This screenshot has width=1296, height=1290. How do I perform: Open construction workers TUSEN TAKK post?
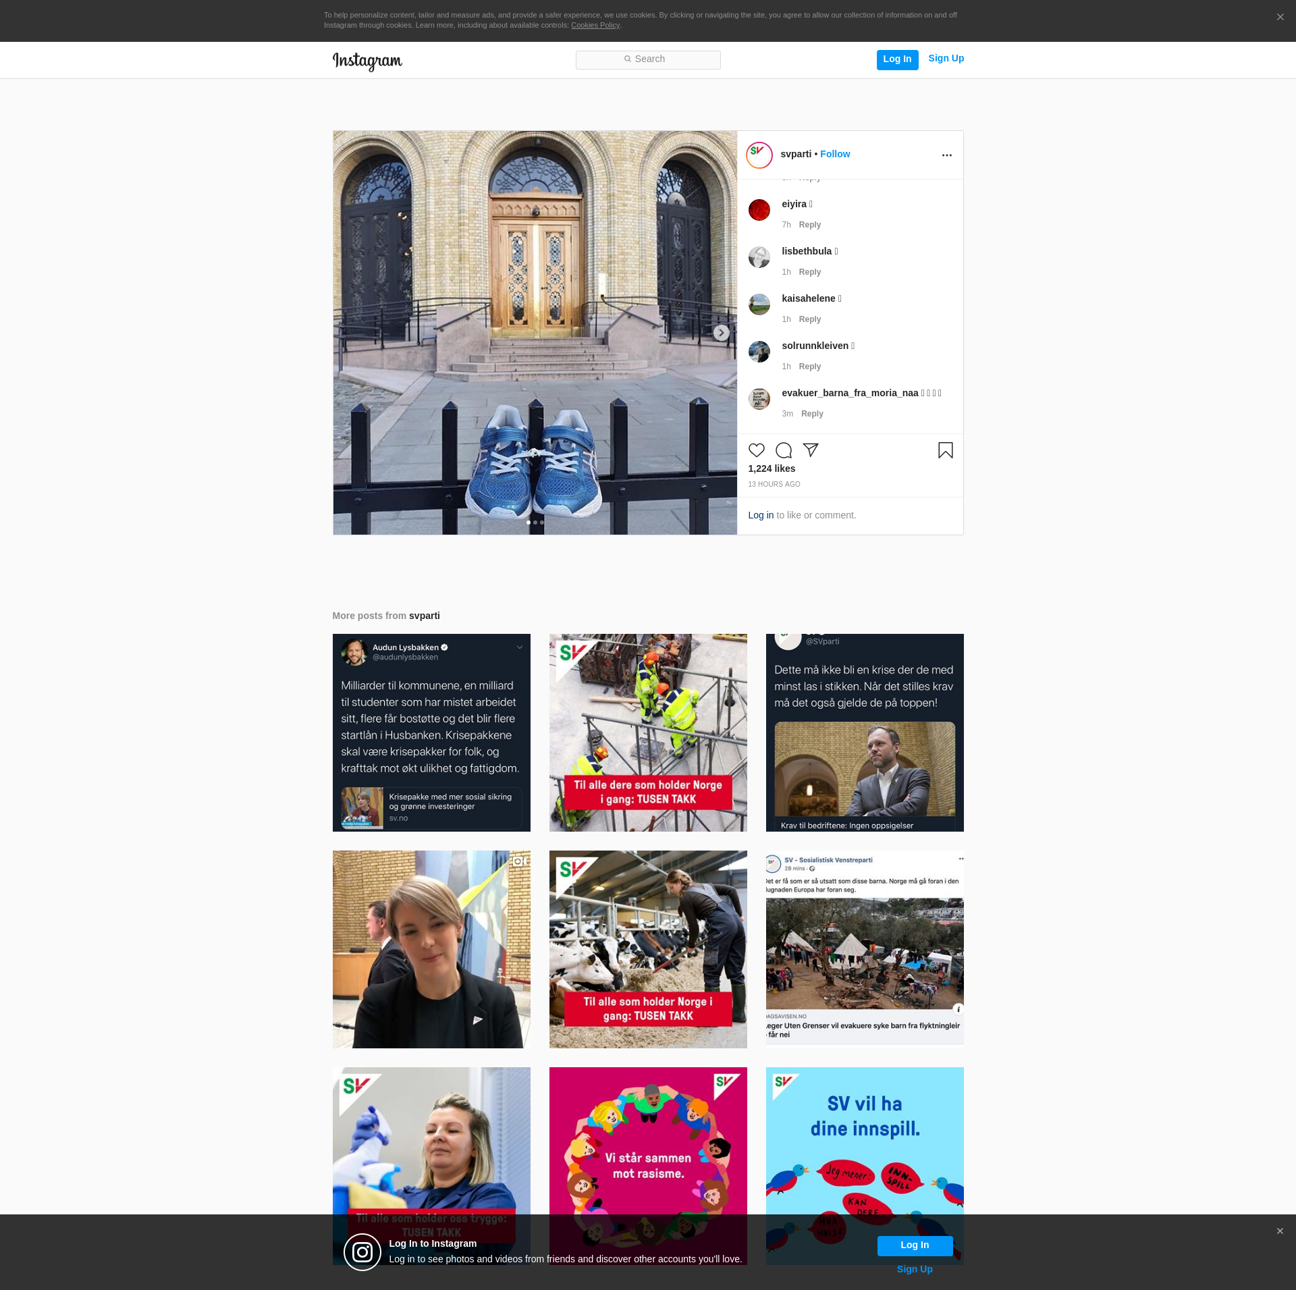point(648,732)
